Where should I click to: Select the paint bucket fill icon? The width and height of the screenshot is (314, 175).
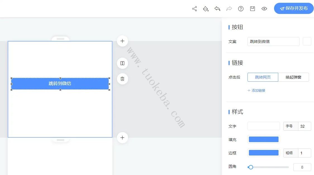(x=206, y=9)
